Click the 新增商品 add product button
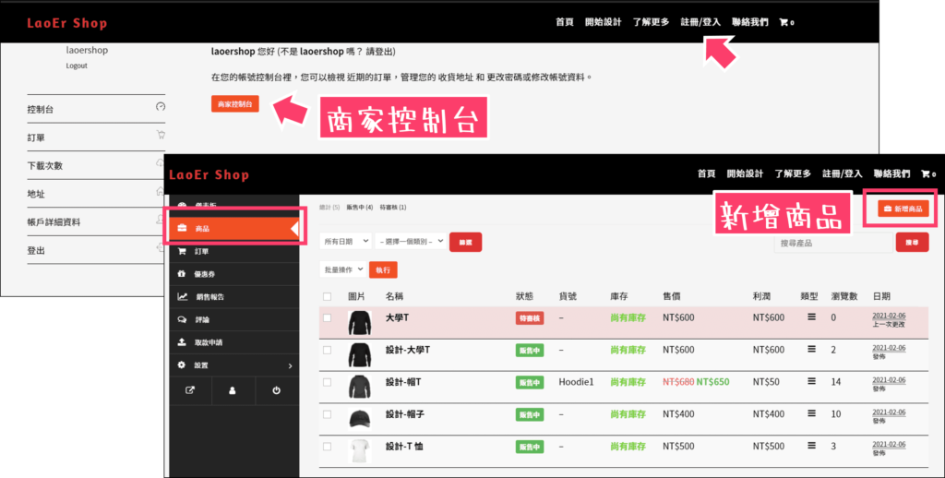945x478 pixels. point(901,209)
